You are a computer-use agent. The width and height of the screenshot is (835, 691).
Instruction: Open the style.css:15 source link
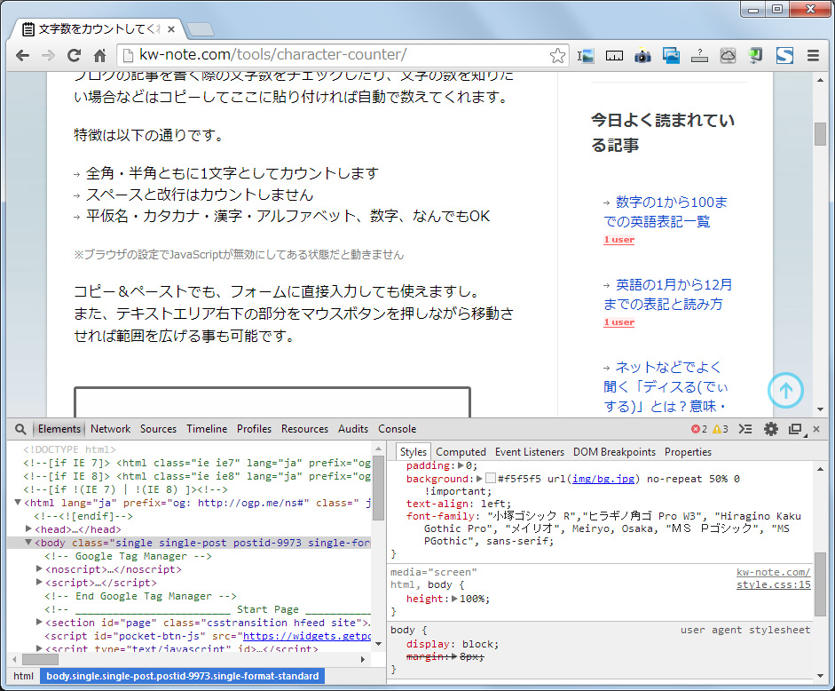click(x=773, y=584)
